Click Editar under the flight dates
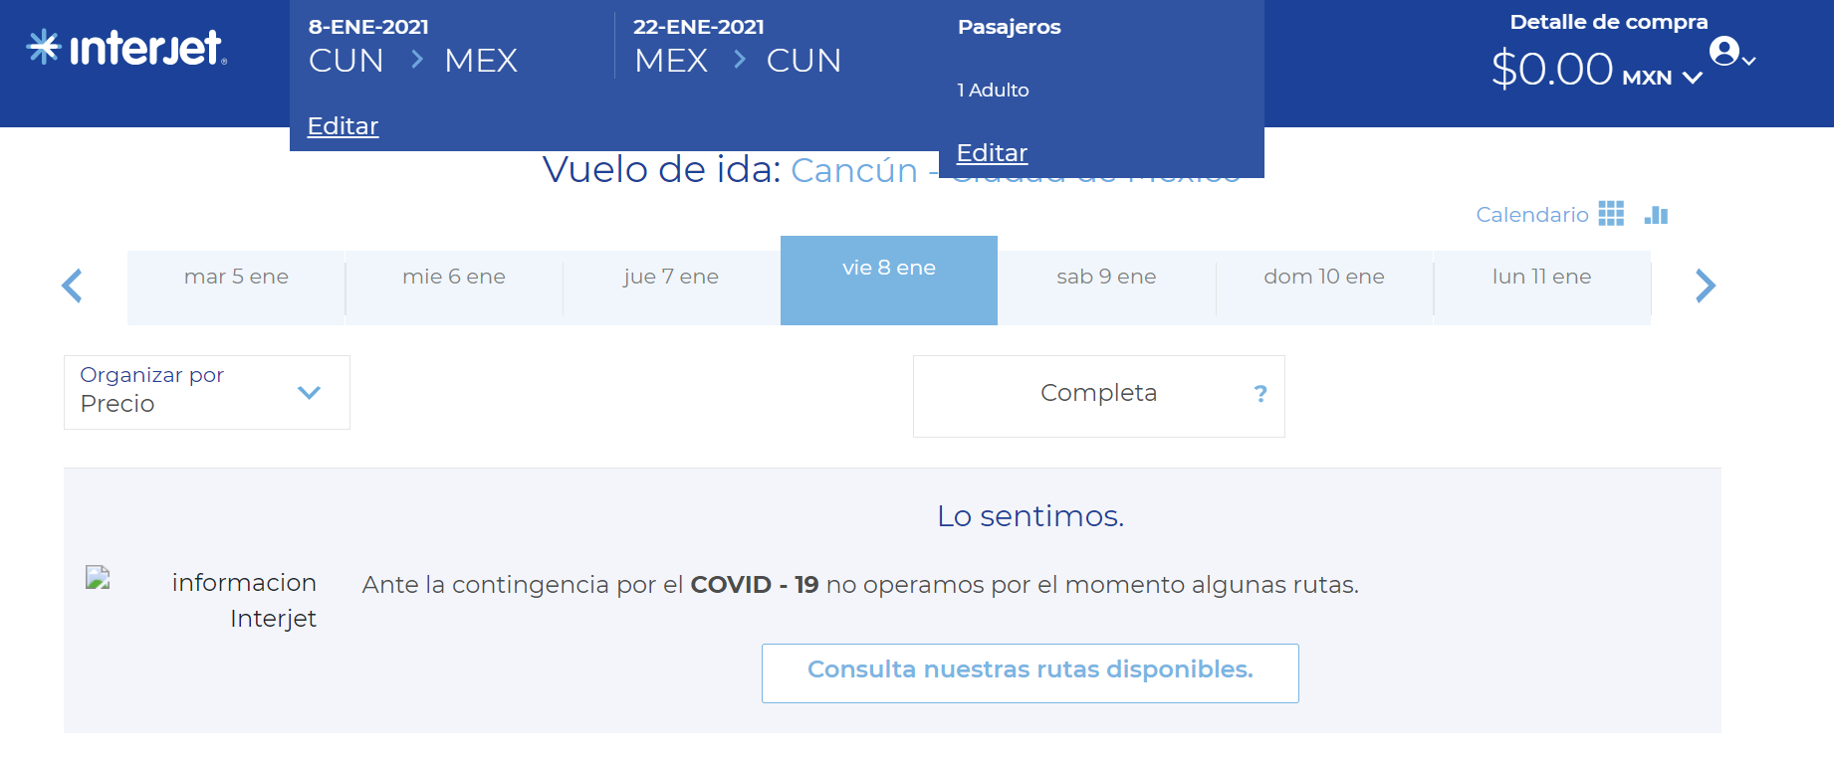 click(343, 126)
